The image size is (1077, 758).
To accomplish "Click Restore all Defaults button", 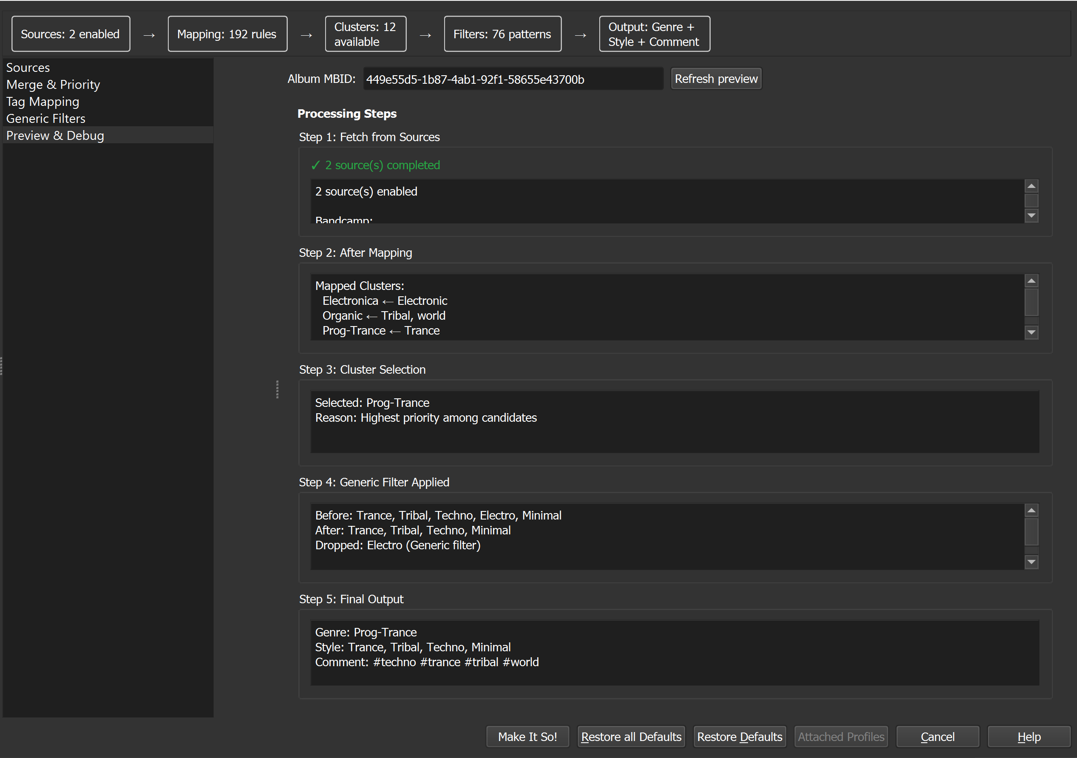I will point(631,737).
